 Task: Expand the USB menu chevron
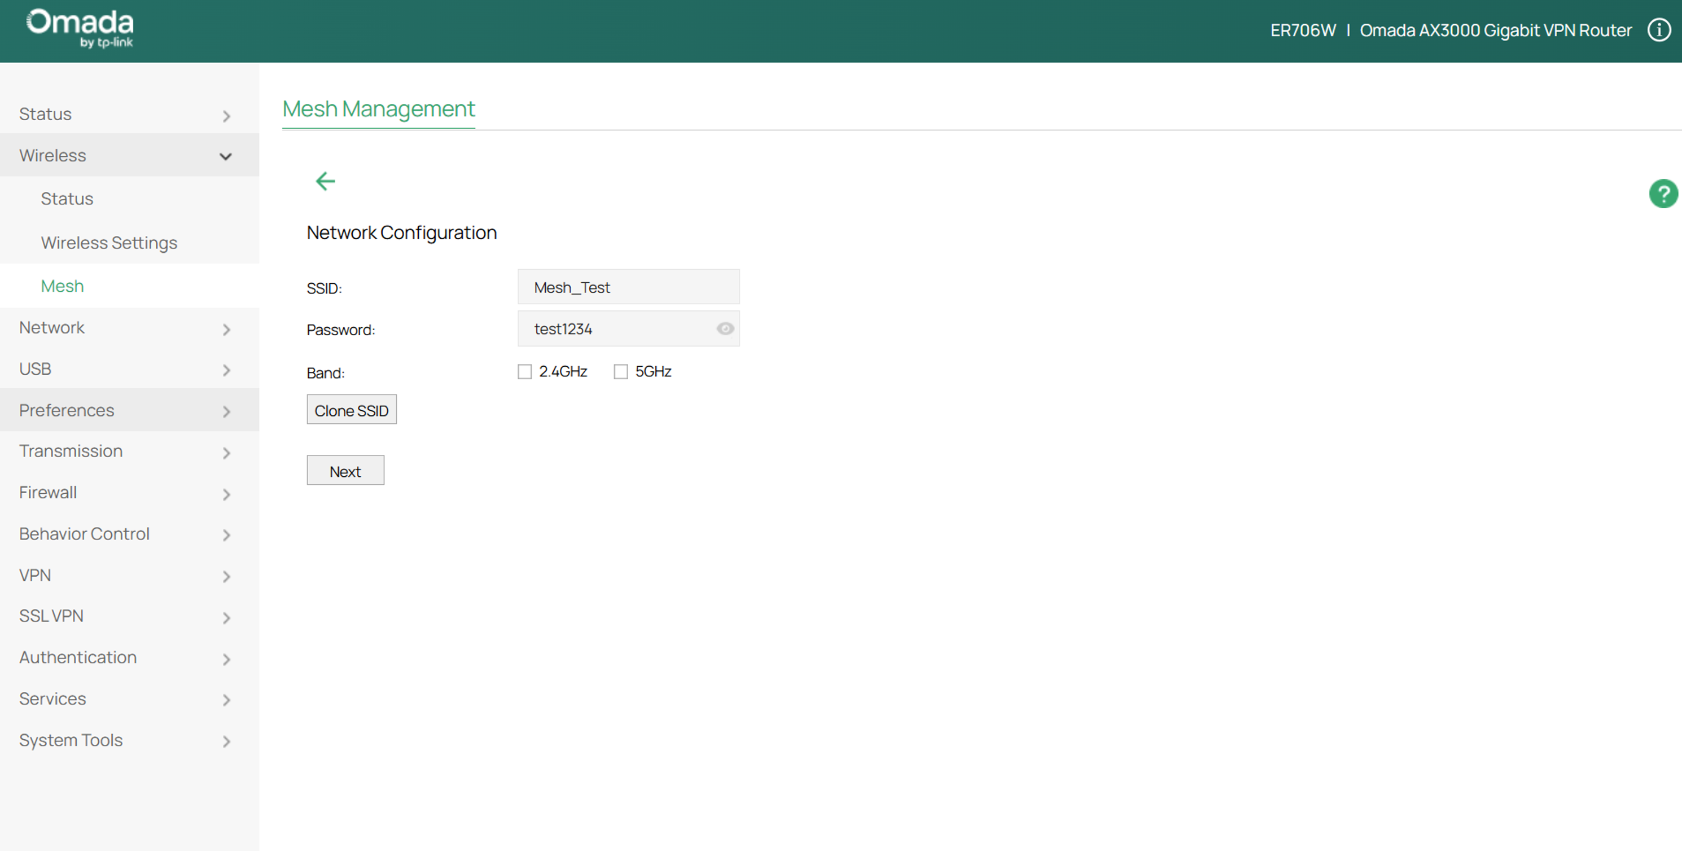point(226,371)
